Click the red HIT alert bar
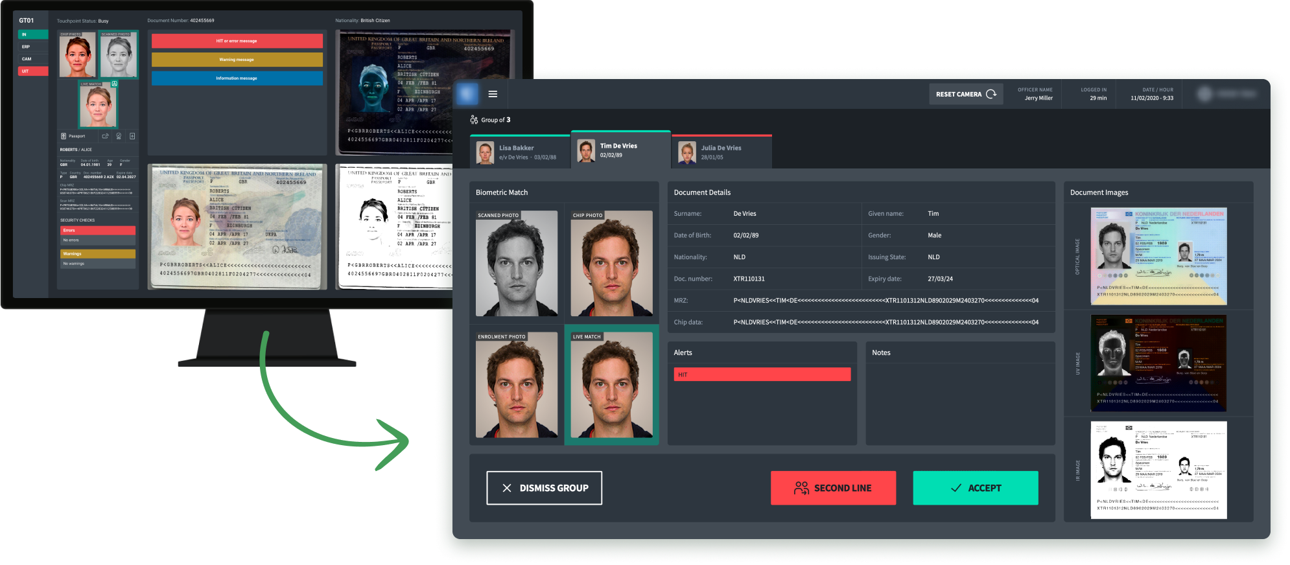Viewport: 1290px width, 565px height. pos(762,375)
